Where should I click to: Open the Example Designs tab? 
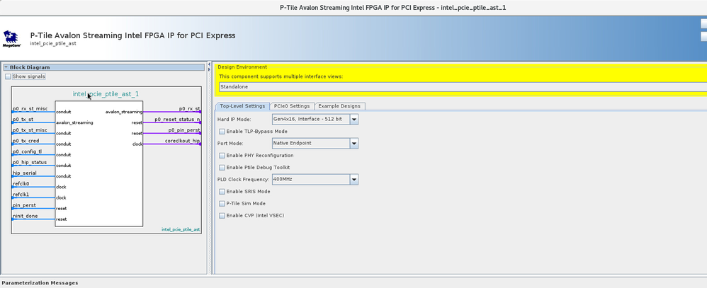(x=339, y=106)
